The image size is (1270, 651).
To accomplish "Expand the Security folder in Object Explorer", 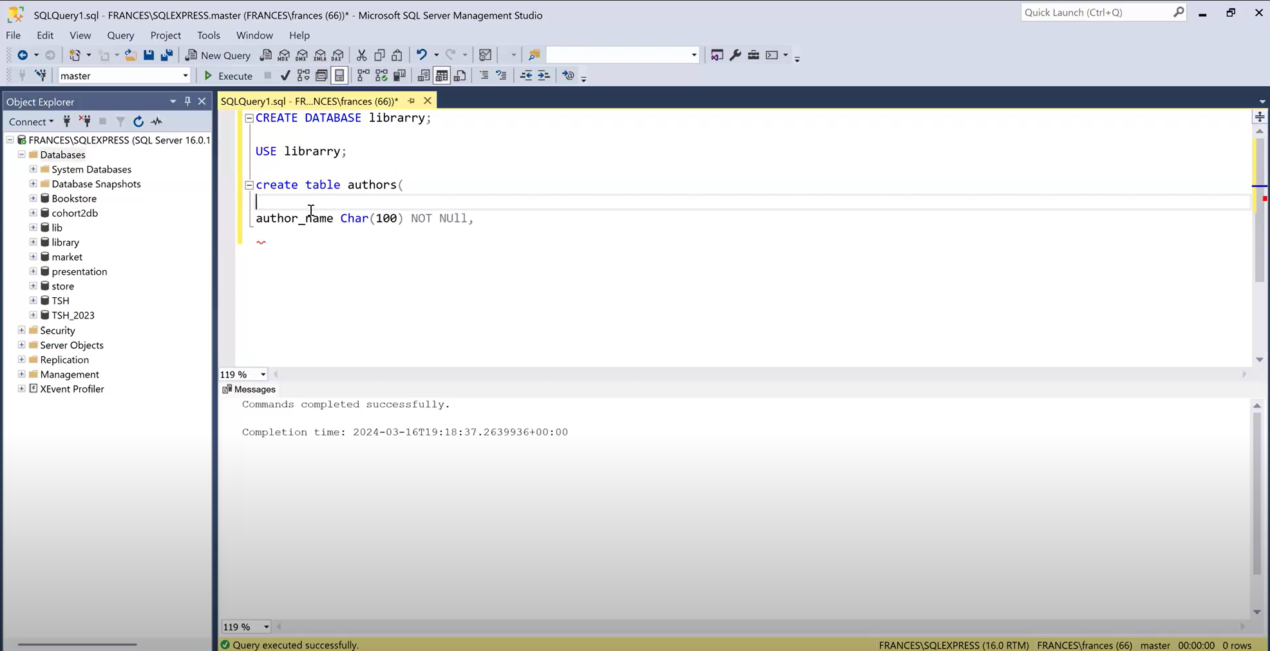I will pyautogui.click(x=21, y=330).
